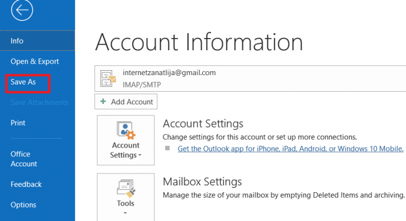Choose Print from the sidebar
Screen dimensions: 406x221
[18, 123]
